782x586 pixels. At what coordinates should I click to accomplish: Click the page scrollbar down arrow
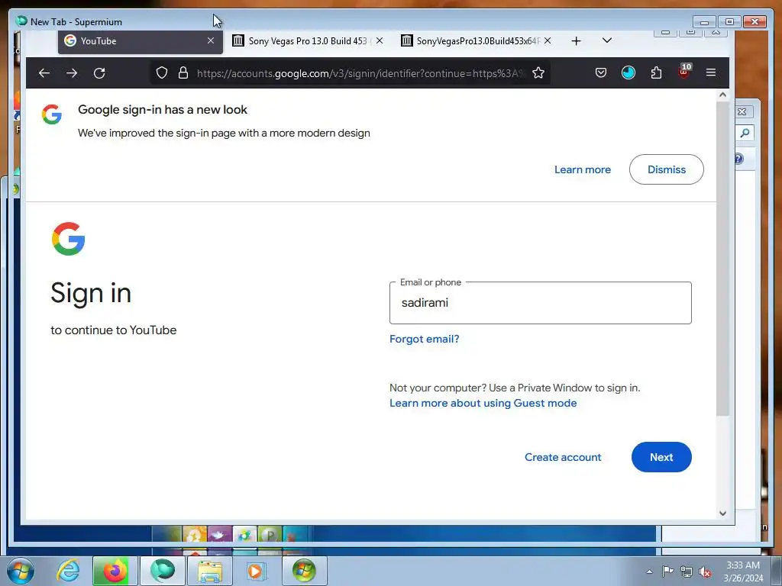722,514
